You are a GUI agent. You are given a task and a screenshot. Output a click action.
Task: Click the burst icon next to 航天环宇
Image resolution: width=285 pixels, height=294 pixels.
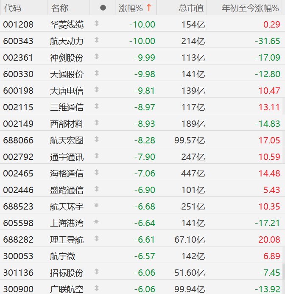click(96, 206)
